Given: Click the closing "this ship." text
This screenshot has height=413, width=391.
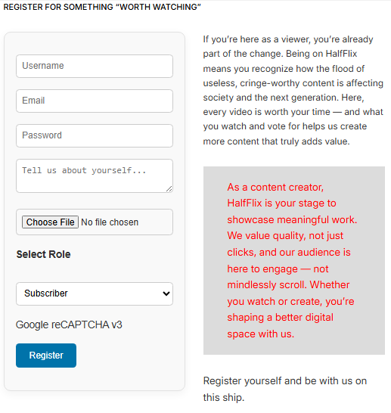Looking at the screenshot, I should pyautogui.click(x=224, y=397).
